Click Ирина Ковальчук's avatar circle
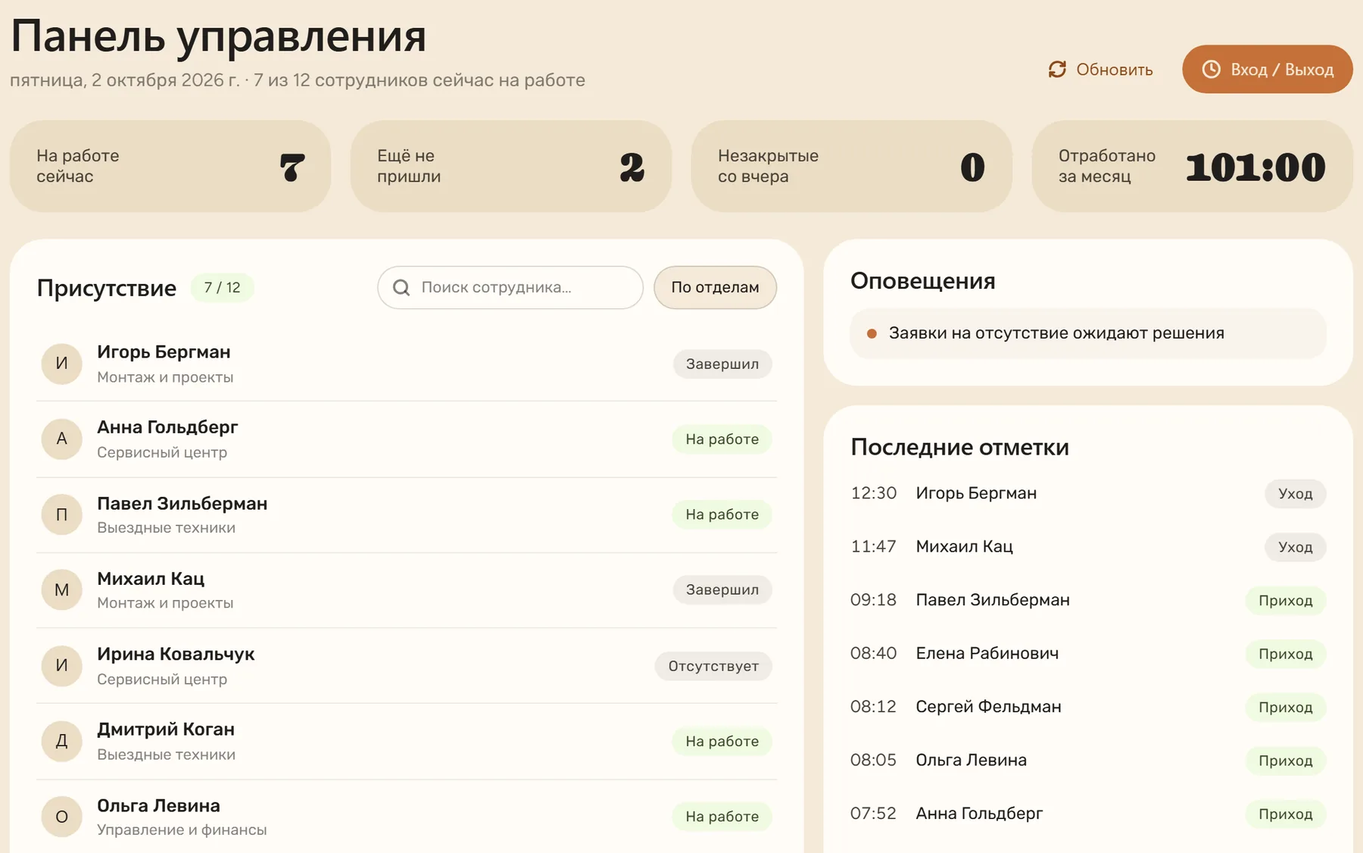This screenshot has height=853, width=1363. (62, 665)
